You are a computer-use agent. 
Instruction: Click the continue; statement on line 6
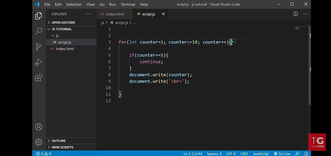(x=151, y=62)
